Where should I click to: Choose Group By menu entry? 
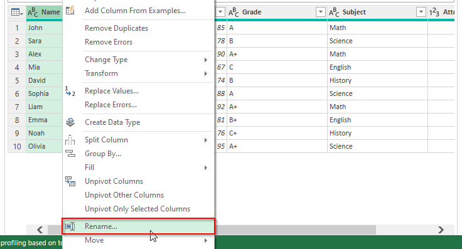(139, 154)
